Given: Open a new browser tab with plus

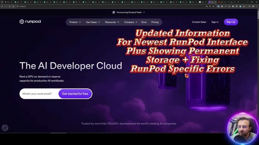Looking at the screenshot, I should coord(238,2).
